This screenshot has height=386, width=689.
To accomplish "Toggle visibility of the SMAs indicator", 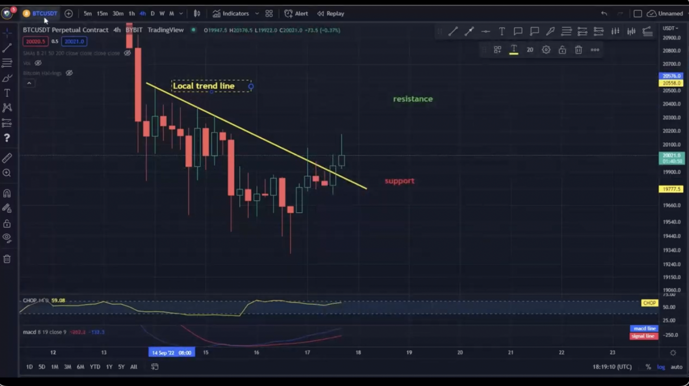I will [x=127, y=53].
